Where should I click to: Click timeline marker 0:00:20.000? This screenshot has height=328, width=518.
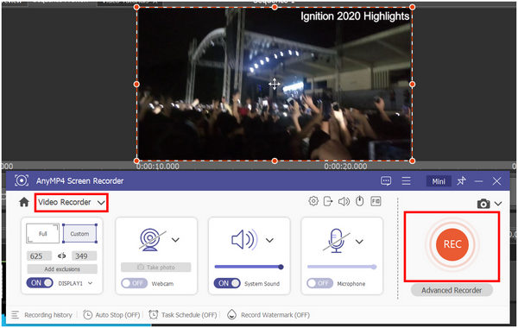click(x=345, y=166)
